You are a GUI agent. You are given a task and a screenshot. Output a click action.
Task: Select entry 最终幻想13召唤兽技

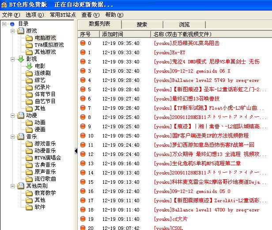pyautogui.click(x=187, y=99)
